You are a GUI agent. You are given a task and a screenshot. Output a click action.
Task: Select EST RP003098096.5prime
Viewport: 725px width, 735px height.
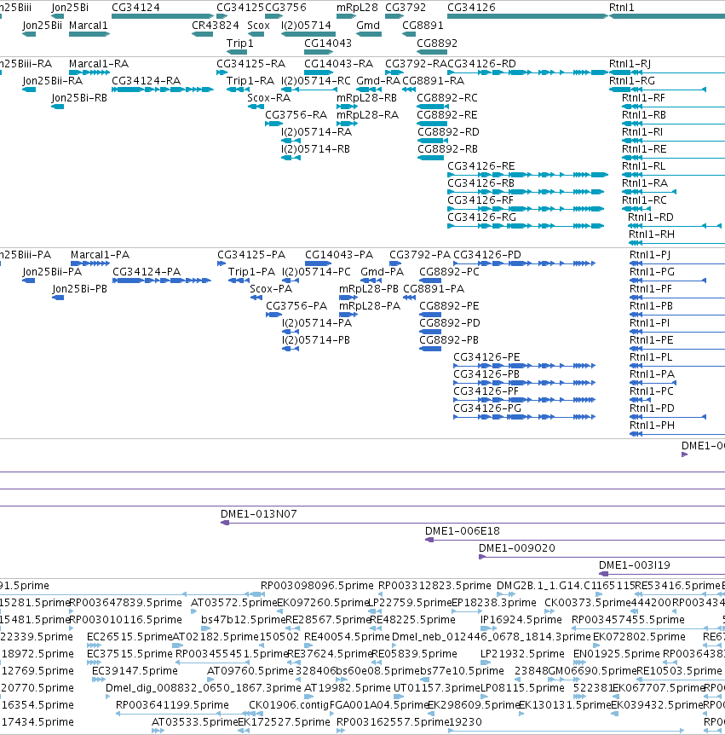tap(317, 586)
